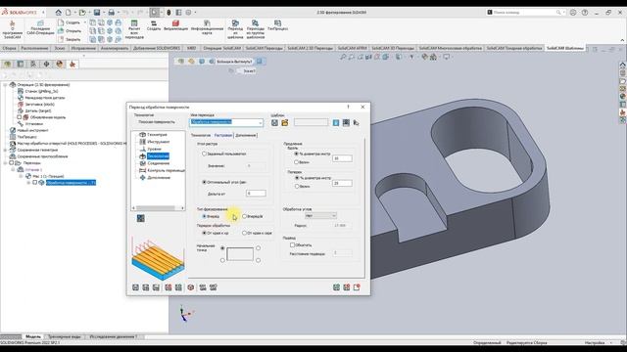Select Велич. radio under Вдоль
Image resolution: width=627 pixels, height=352 pixels.
click(x=296, y=162)
